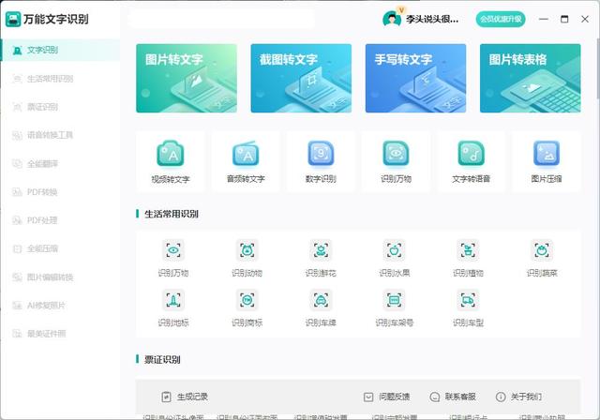Select the 数字识别 icon
Screen dimensions: 600x420
[x=321, y=155]
